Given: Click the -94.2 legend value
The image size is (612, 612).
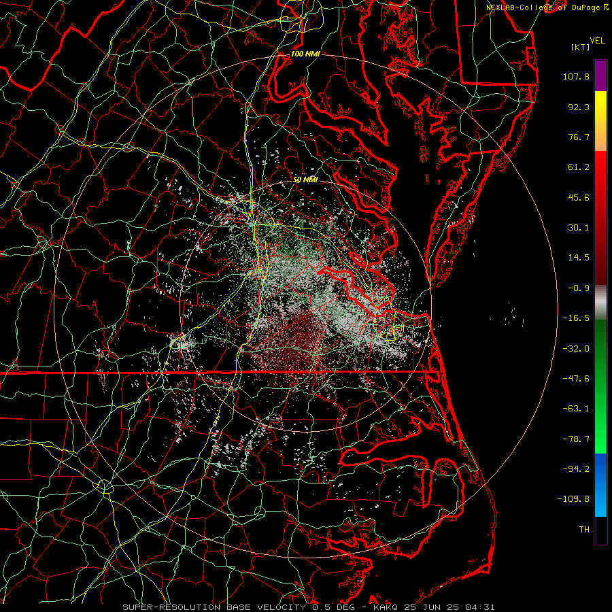Looking at the screenshot, I should (576, 469).
